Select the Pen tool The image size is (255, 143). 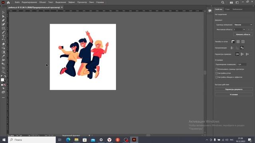[x=3, y=20]
